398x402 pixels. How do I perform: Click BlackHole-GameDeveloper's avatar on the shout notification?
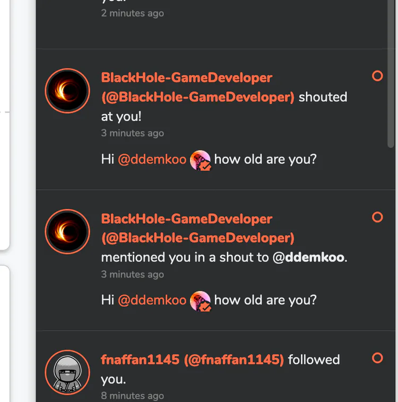tap(67, 90)
